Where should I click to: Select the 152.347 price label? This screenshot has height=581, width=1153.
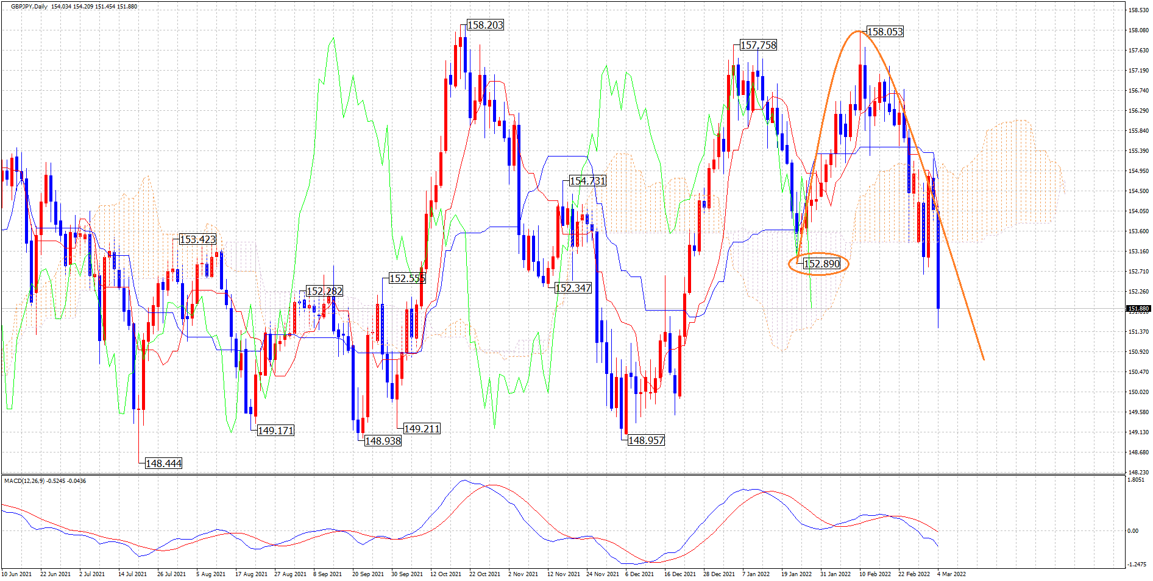tap(573, 288)
